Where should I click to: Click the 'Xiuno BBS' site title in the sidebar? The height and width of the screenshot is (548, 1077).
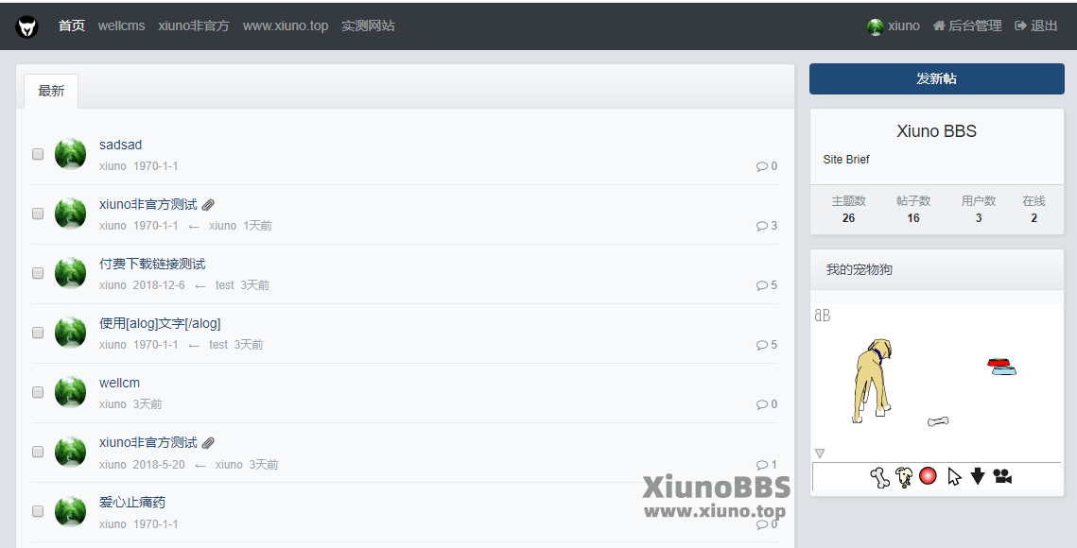937,131
